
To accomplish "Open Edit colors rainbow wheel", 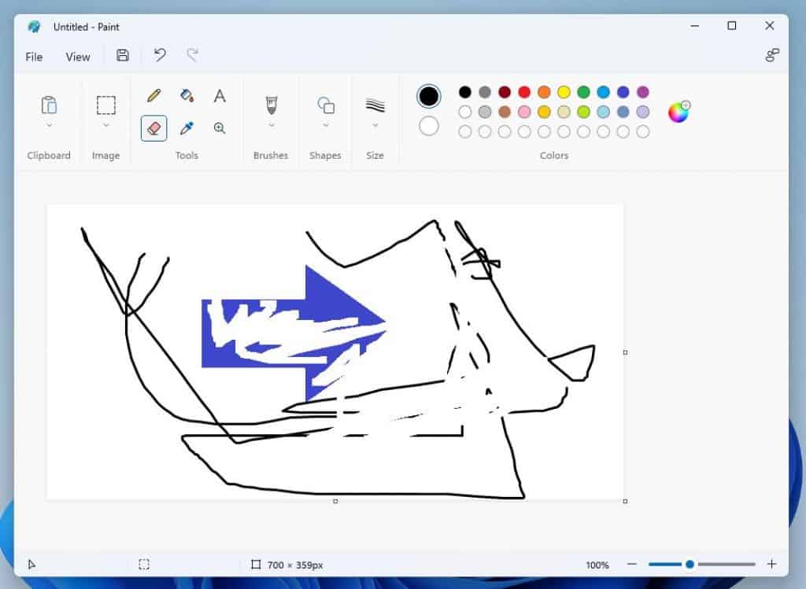I will click(678, 112).
